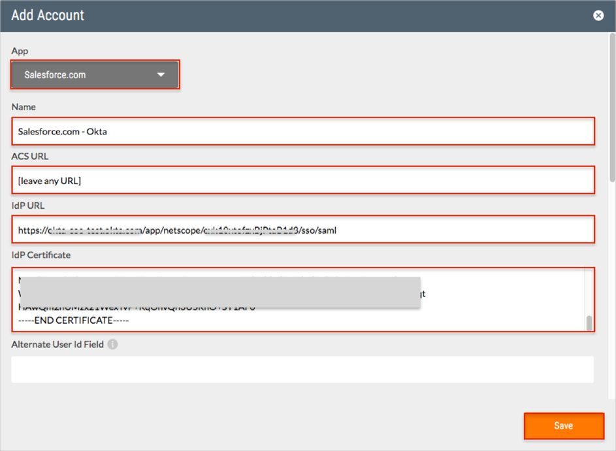Select the empty Alternate User Id Field input
The width and height of the screenshot is (616, 451).
302,369
